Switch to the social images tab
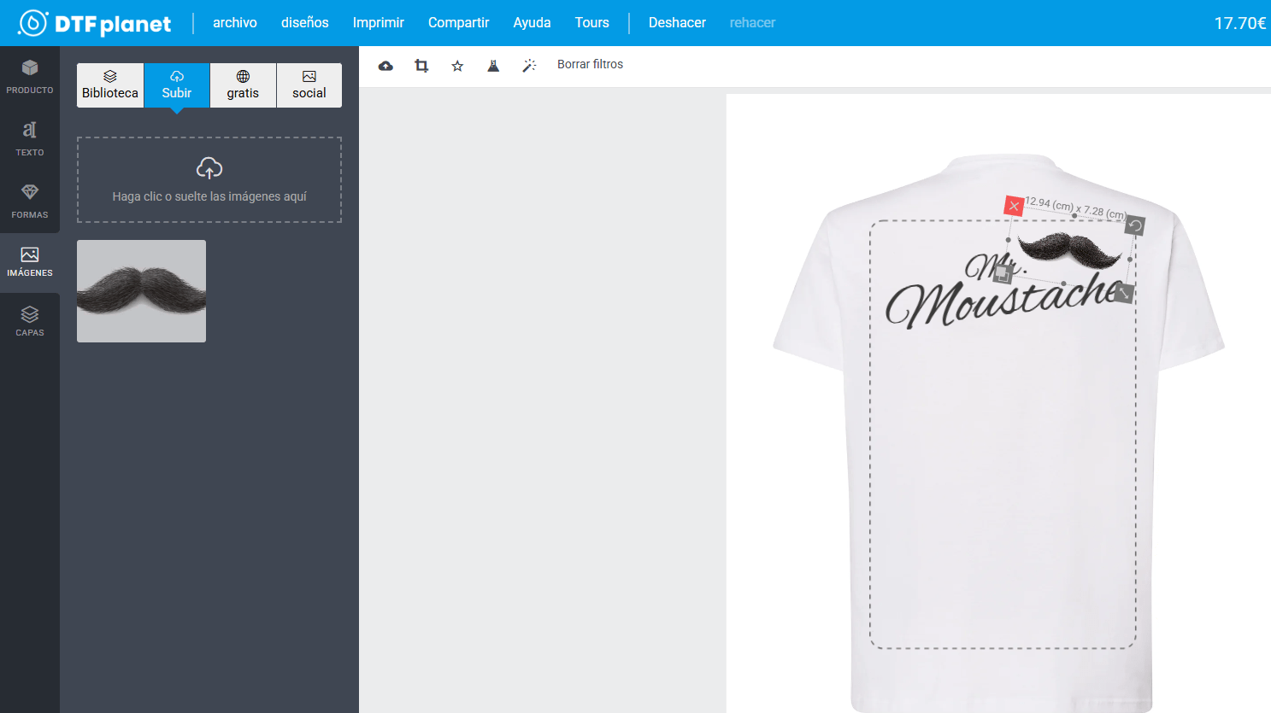1271x713 pixels. 309,85
